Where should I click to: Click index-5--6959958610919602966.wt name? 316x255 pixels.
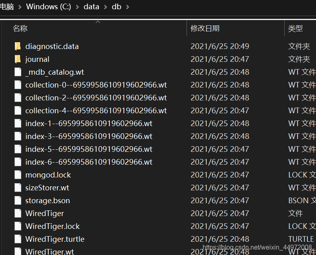tap(89, 149)
